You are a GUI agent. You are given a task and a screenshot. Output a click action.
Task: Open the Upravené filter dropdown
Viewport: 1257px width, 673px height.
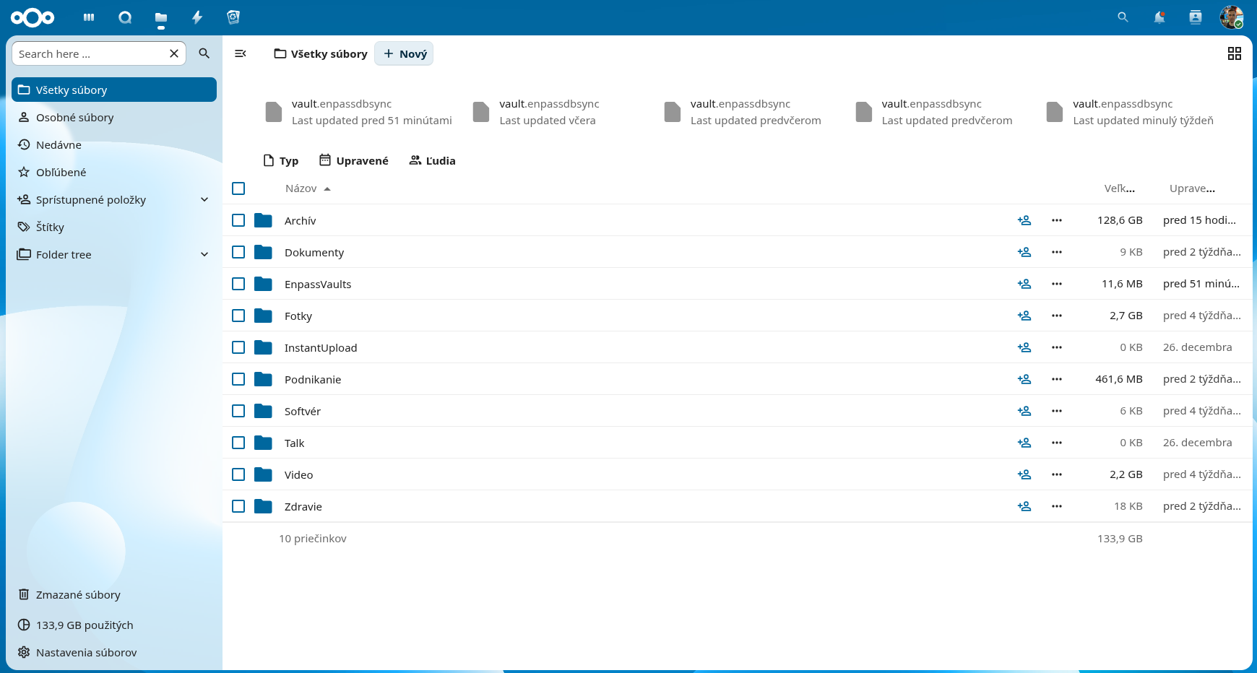pos(353,160)
